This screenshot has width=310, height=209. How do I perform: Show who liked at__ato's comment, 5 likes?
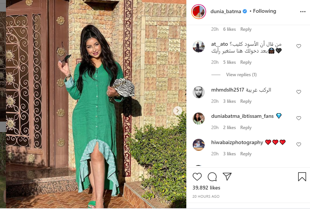[229, 62]
